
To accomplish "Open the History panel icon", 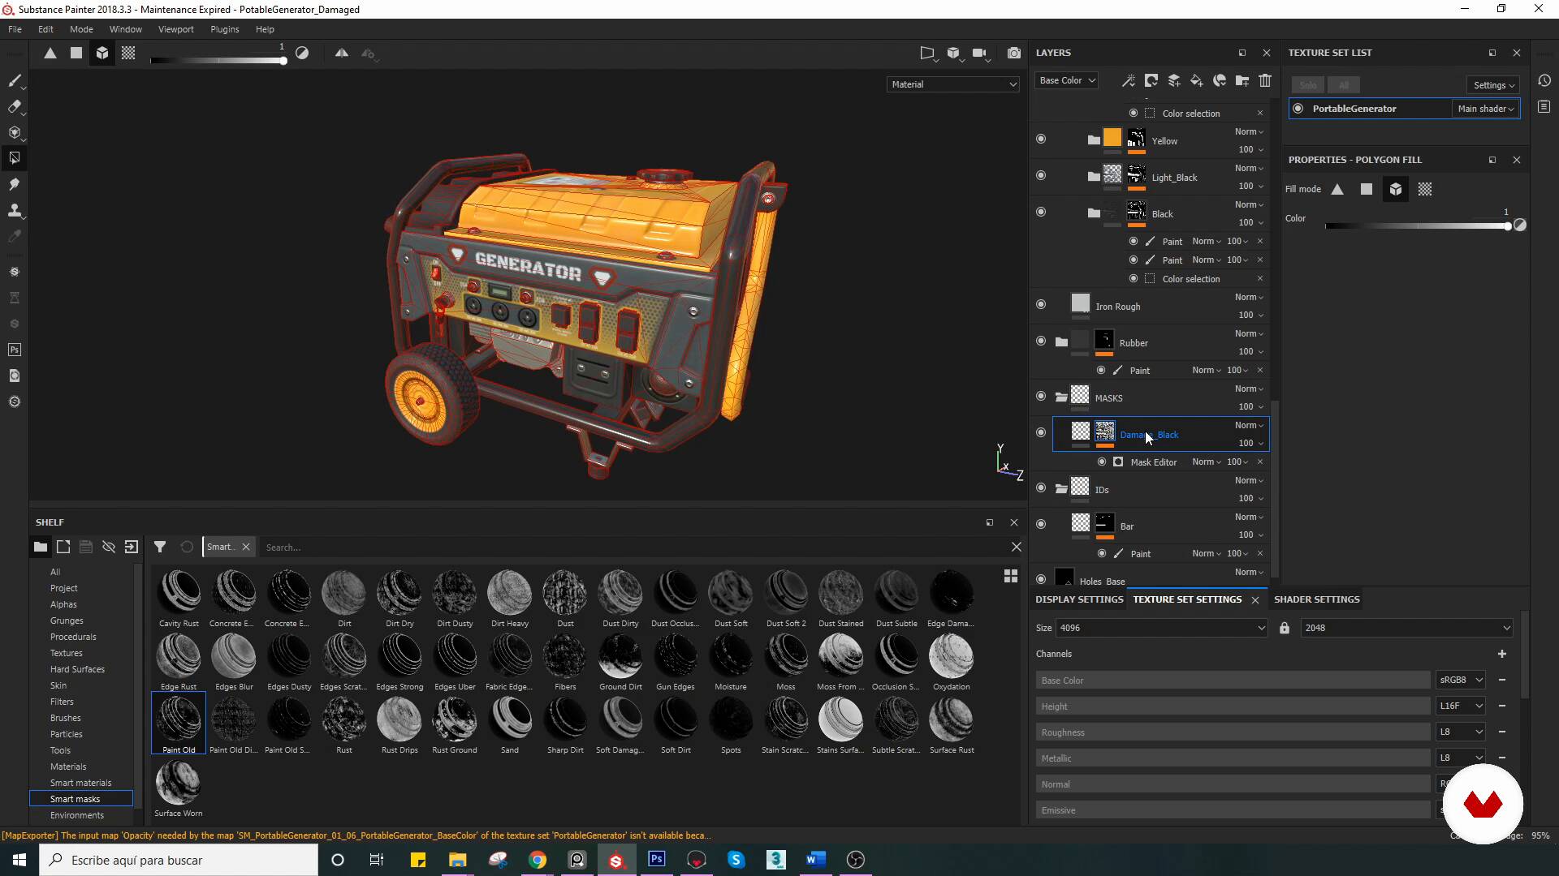I will 1544,80.
